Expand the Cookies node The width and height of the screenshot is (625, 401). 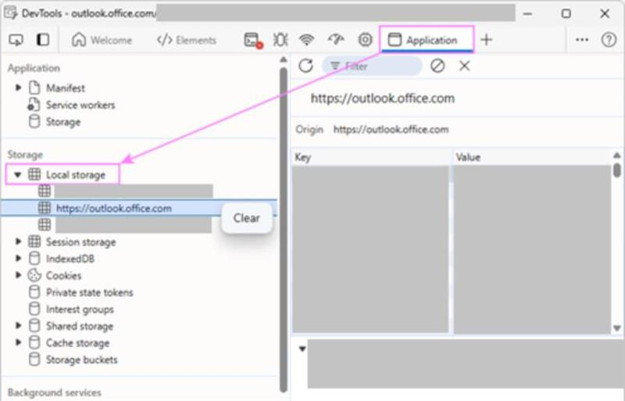click(x=18, y=275)
